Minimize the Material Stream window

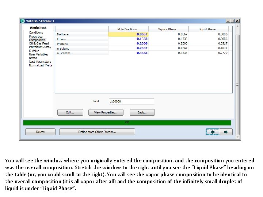(228, 21)
